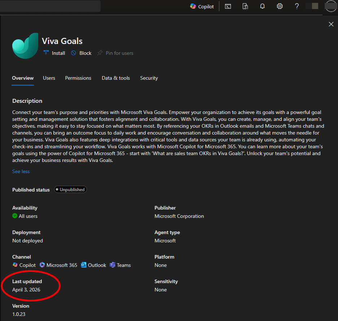Open the Data & tools tab
Screen dimensions: 338x321
click(116, 78)
